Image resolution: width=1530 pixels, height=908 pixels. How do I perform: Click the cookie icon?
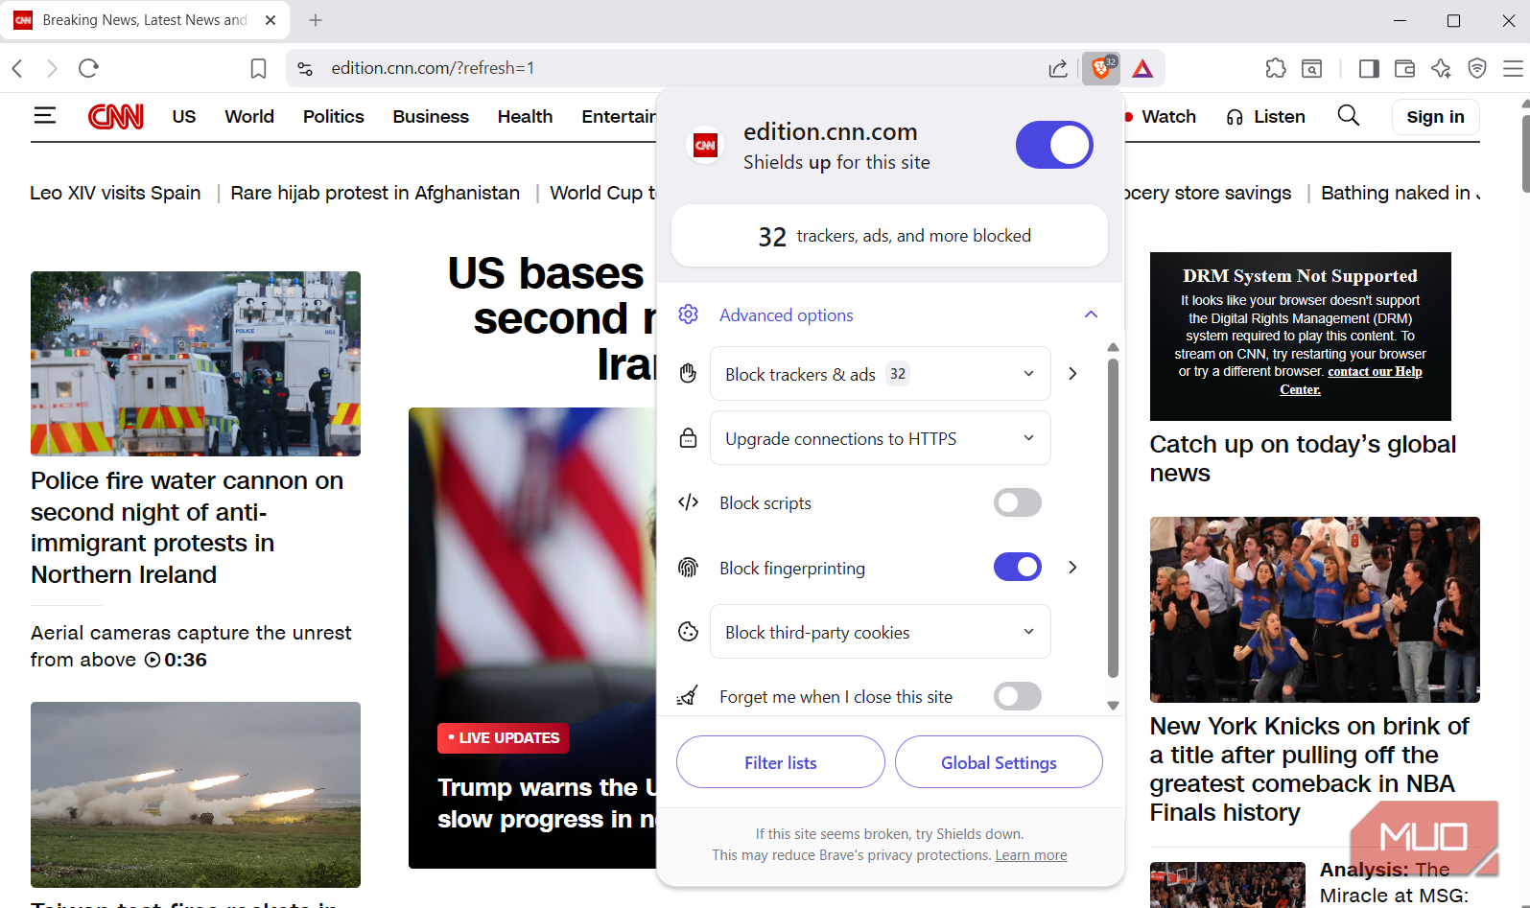[688, 632]
